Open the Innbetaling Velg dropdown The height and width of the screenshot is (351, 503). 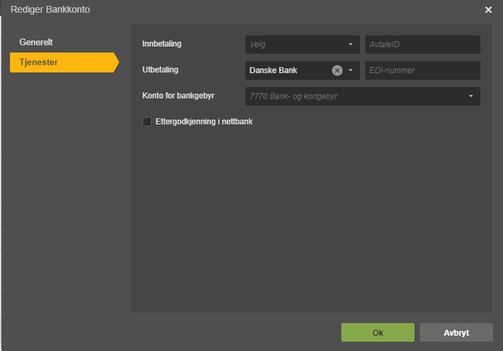302,45
